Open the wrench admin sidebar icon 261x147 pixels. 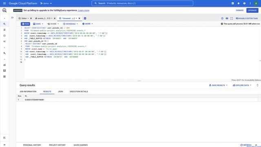coord(4,53)
